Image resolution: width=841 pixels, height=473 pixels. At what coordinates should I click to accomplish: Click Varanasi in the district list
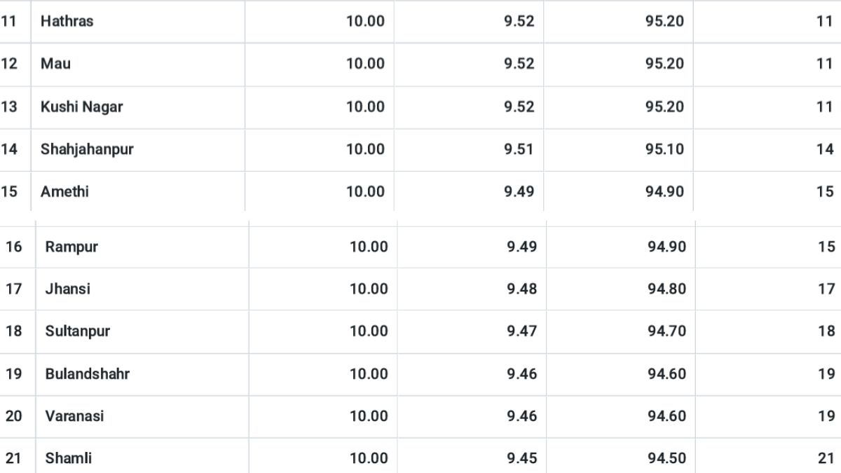coord(74,416)
